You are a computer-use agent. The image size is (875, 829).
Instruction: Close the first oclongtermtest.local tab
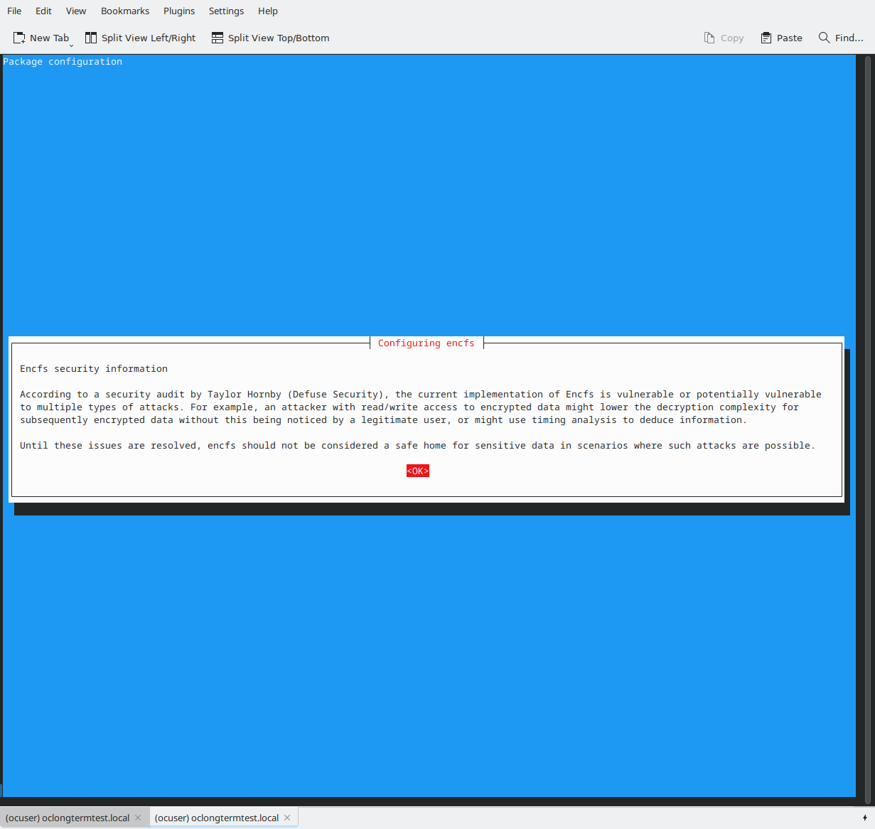138,818
